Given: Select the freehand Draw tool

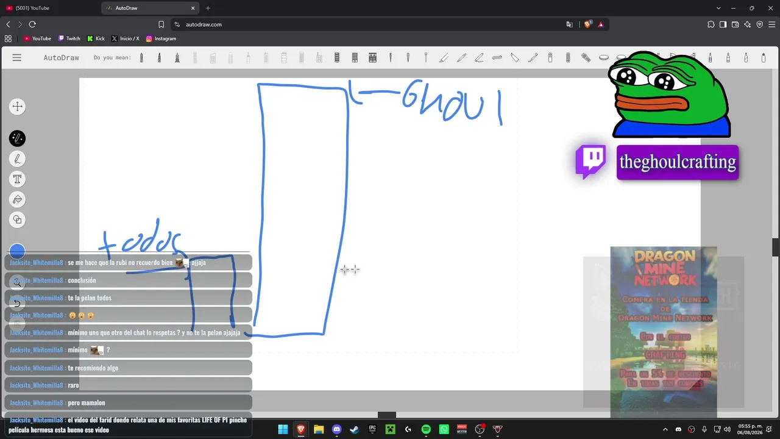Looking at the screenshot, I should tap(17, 159).
